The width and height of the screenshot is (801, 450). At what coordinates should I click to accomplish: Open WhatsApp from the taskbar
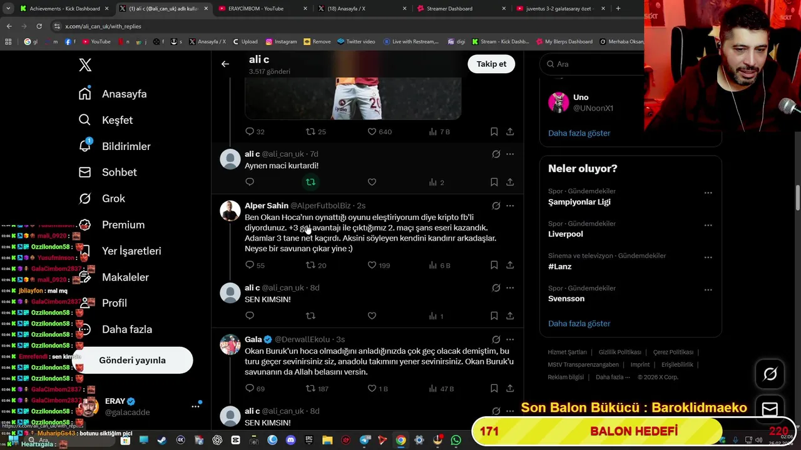click(x=456, y=440)
